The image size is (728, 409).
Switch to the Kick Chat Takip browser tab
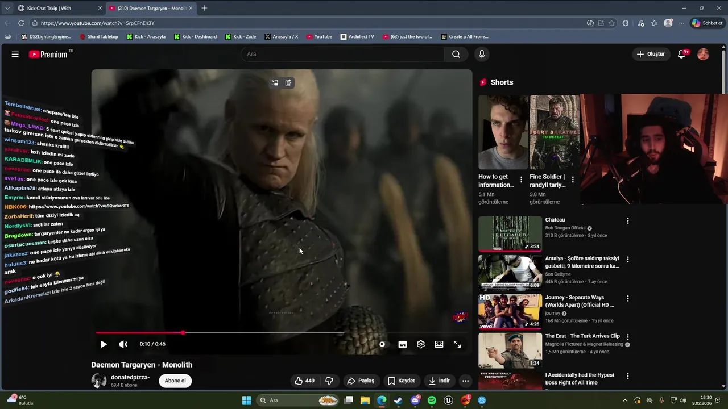(60, 8)
